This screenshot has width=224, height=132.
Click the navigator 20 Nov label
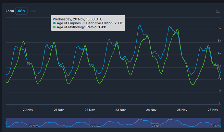click(33, 126)
